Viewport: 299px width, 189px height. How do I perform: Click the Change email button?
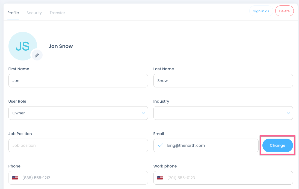pos(277,145)
